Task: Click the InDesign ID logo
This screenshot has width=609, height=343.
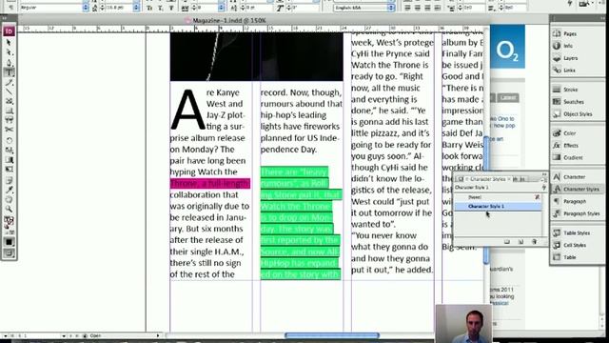Action: [x=9, y=31]
